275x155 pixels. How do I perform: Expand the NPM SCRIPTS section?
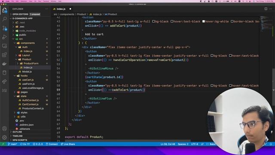tap(20, 140)
